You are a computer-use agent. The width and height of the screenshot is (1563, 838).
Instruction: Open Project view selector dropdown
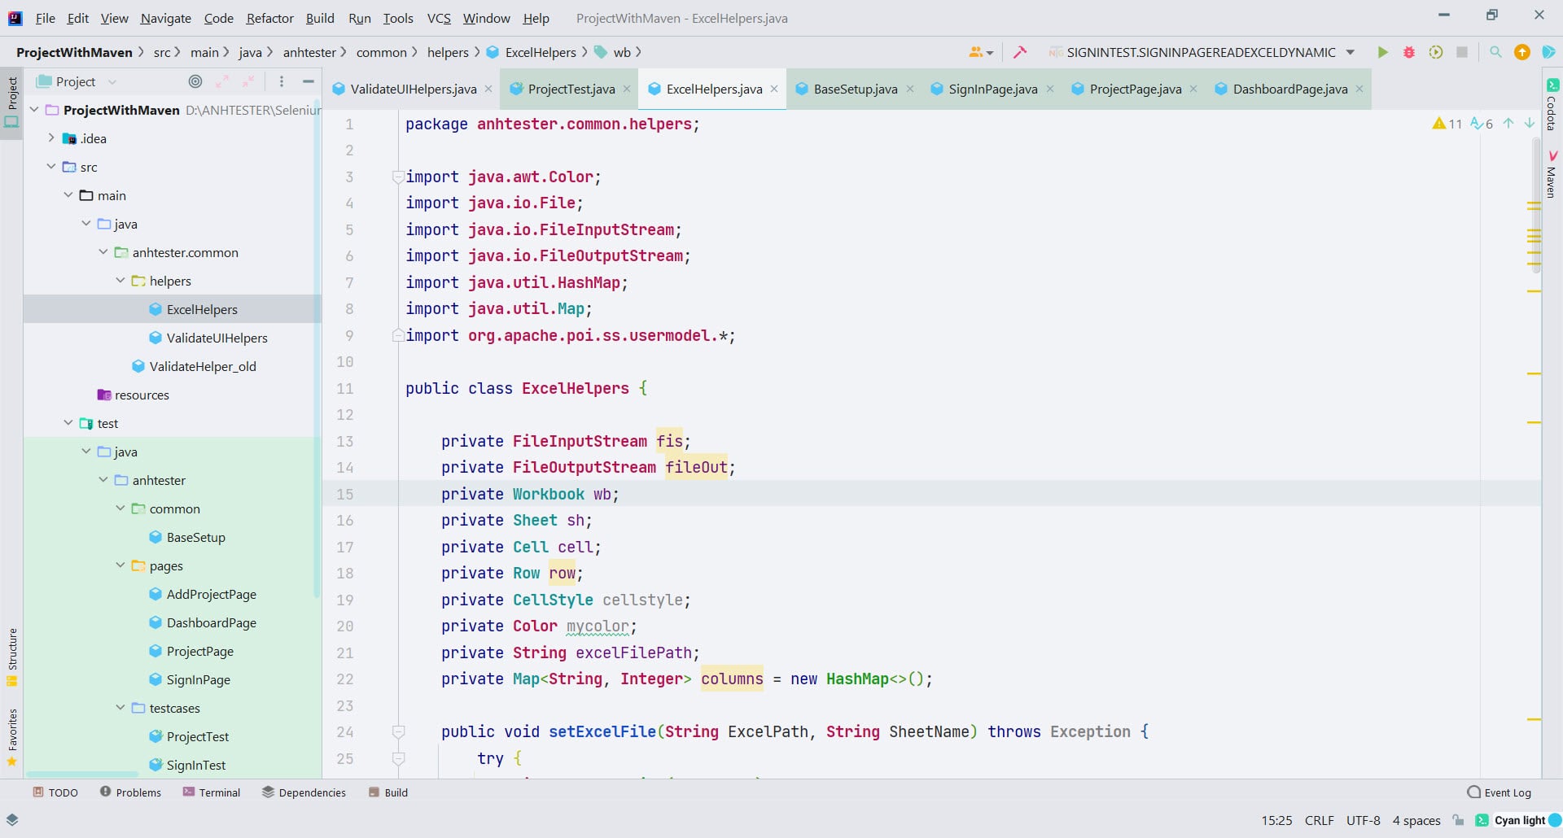click(x=77, y=81)
